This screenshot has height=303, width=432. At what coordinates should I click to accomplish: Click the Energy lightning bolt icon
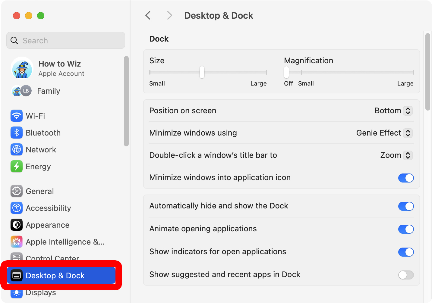click(17, 166)
